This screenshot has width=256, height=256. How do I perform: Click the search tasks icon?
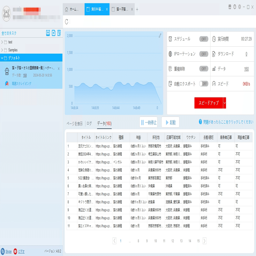pyautogui.click(x=59, y=33)
